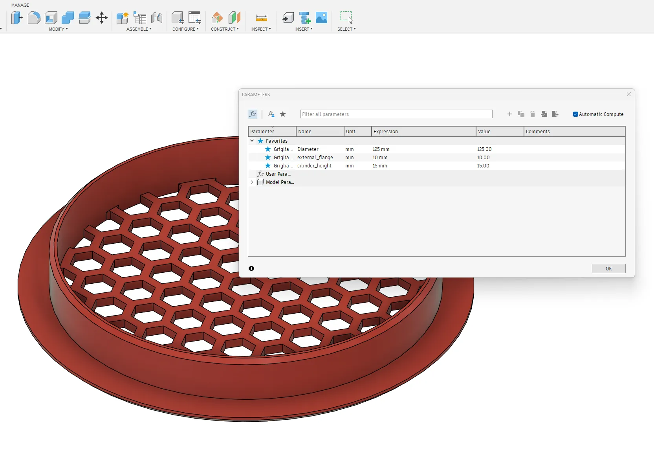Click the Measure ruler icon
The image size is (654, 461).
[x=261, y=18]
